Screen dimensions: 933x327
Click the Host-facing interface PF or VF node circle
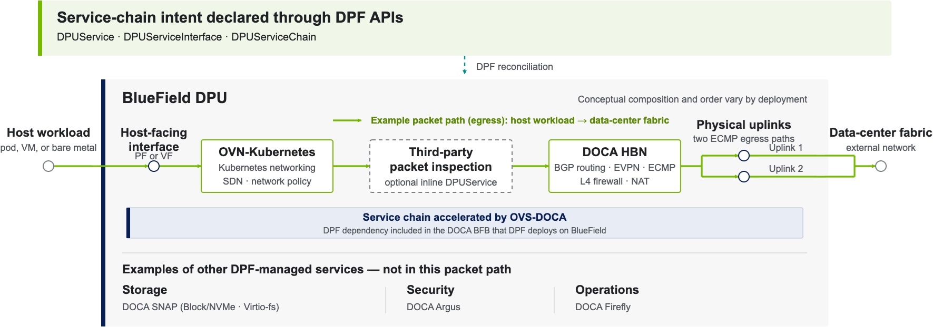coord(154,166)
